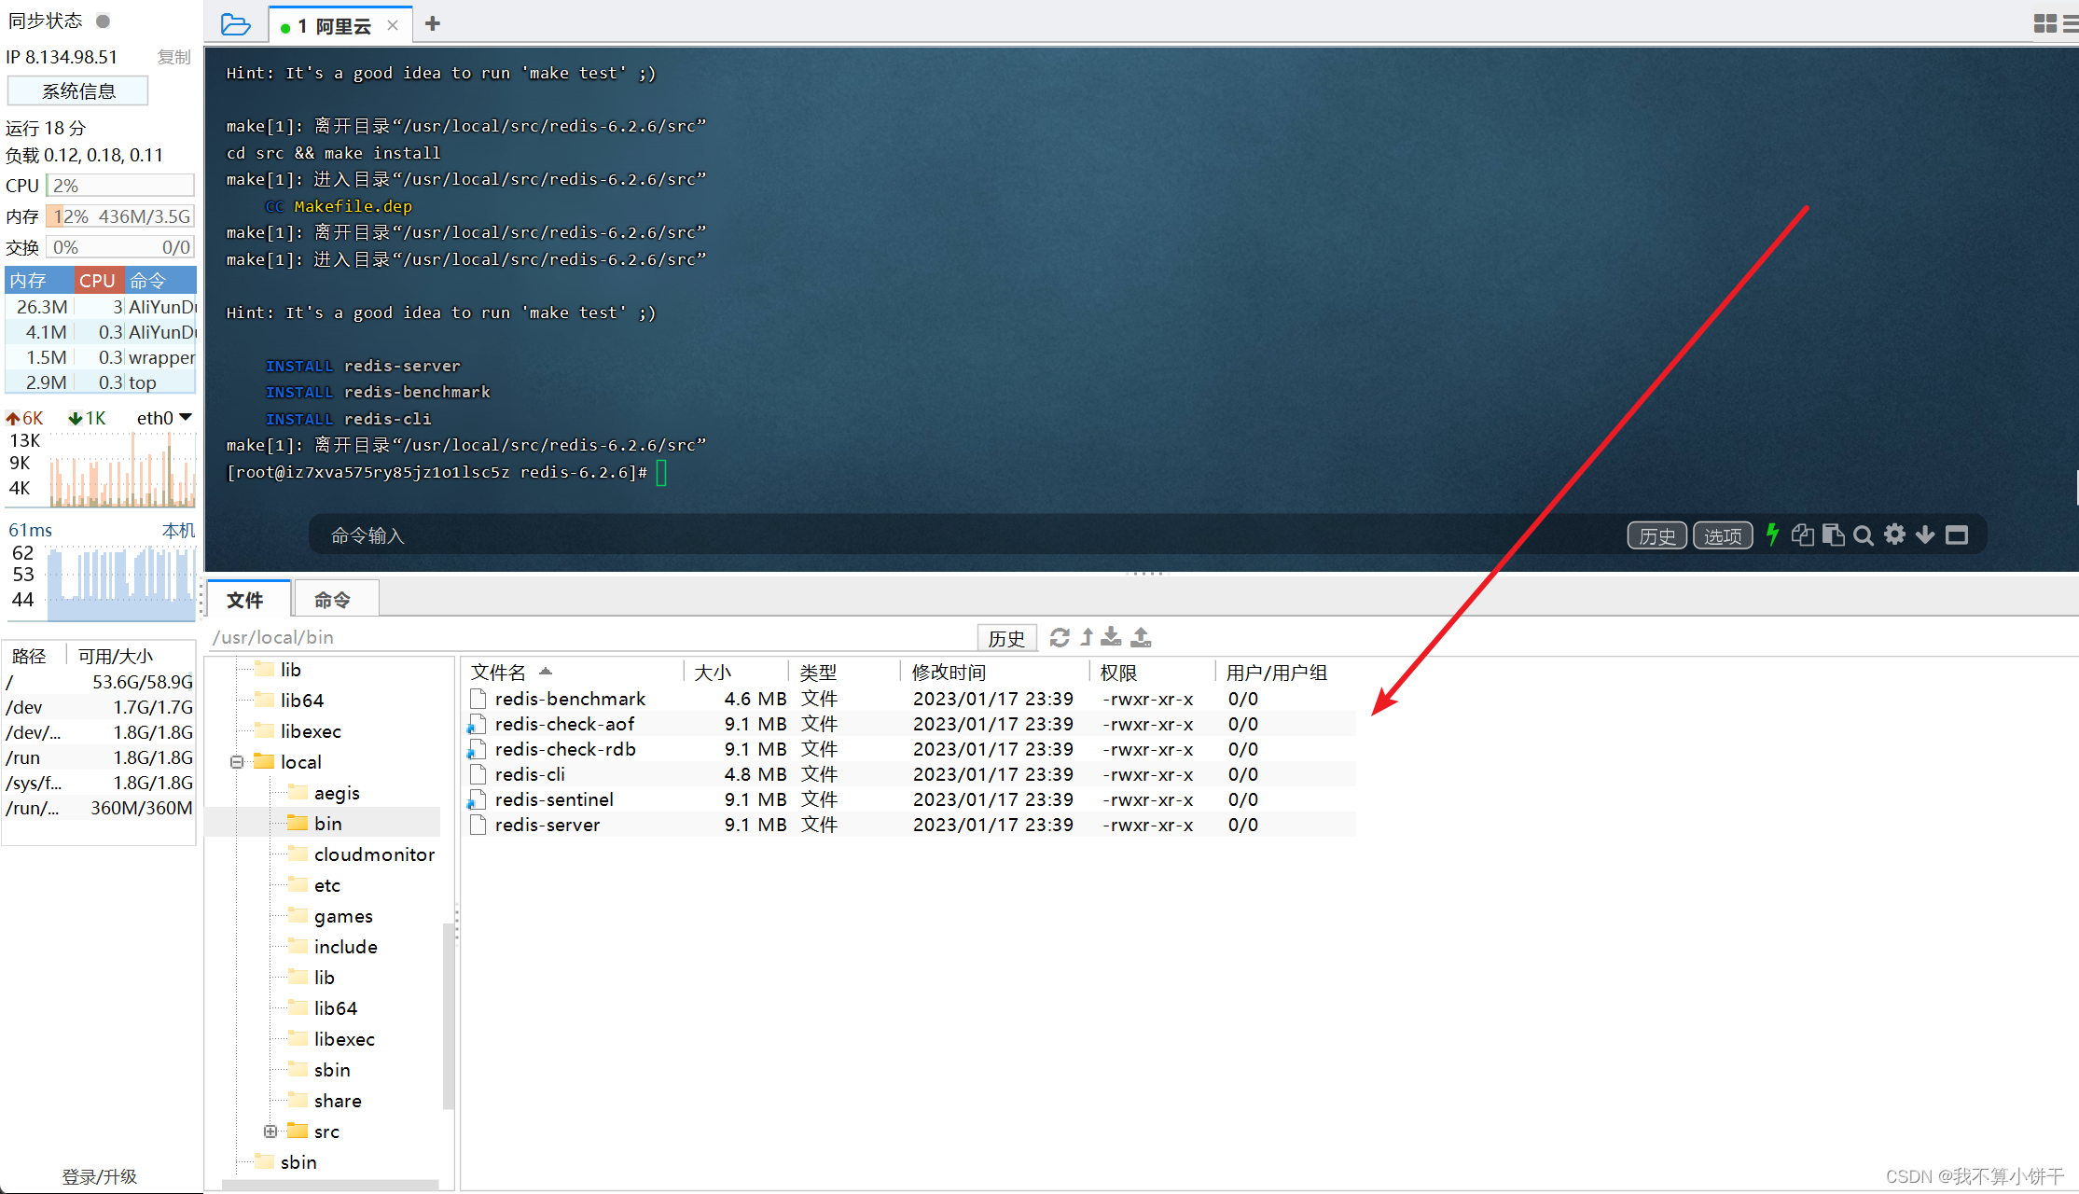The height and width of the screenshot is (1194, 2079).
Task: Click the download file icon
Action: pyautogui.click(x=1111, y=637)
